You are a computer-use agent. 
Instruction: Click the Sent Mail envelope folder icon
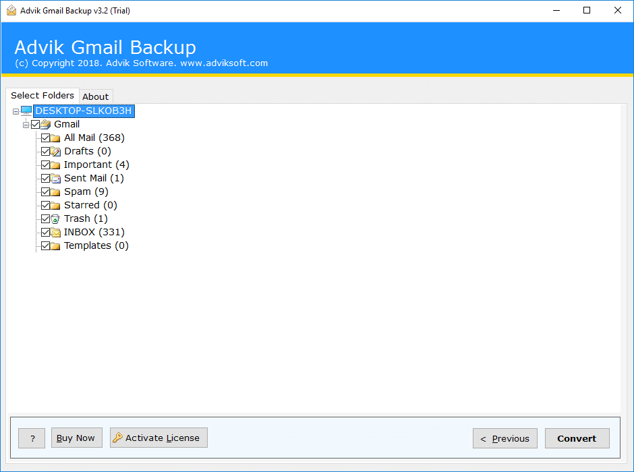pyautogui.click(x=55, y=178)
